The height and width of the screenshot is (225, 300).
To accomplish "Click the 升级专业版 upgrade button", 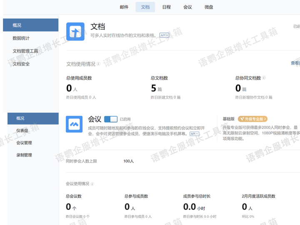I will [x=252, y=119].
